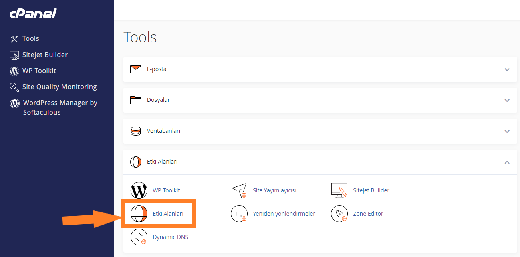Click the WordPress Manager by Softaculous icon
520x257 pixels.
pyautogui.click(x=15, y=103)
